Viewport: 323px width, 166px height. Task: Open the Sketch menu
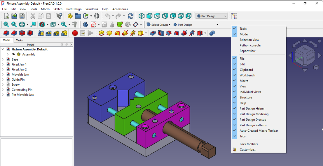(x=58, y=9)
